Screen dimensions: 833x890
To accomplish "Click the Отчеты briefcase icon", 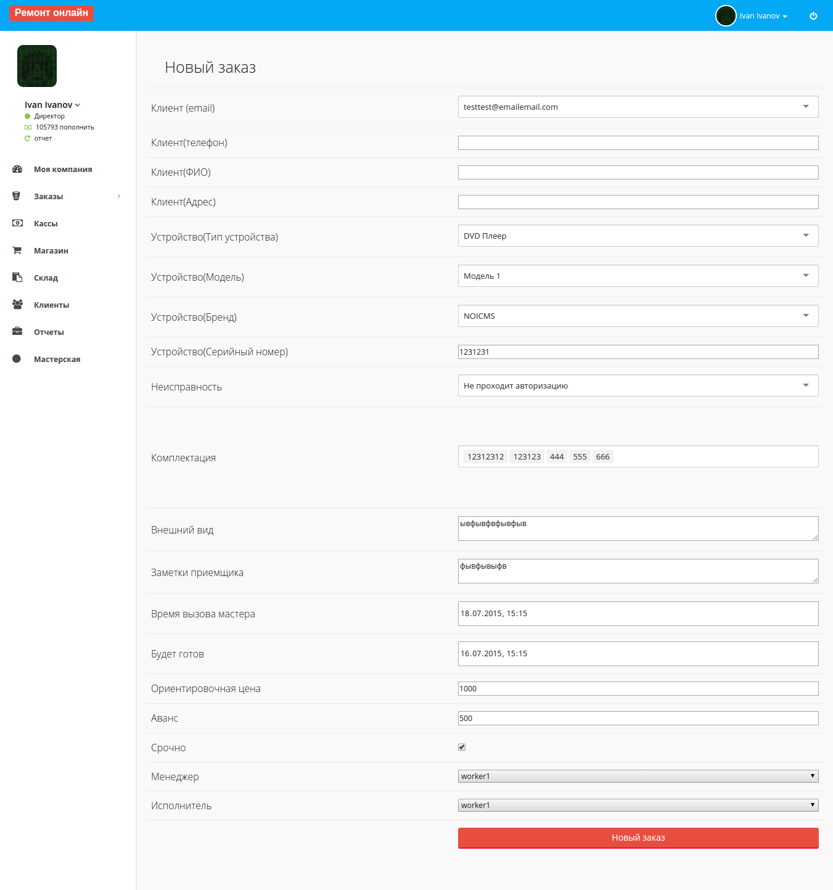I will click(17, 332).
